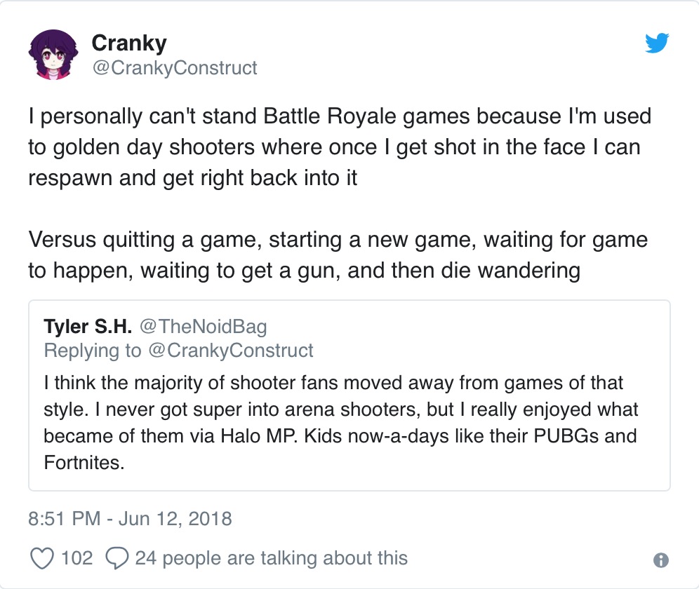
Task: Open Cranky's profile avatar image
Action: coord(53,55)
